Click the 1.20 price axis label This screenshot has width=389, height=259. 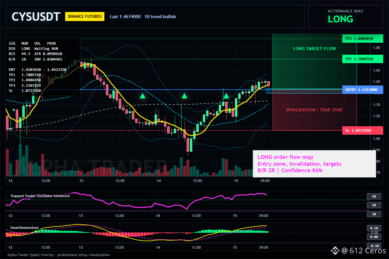click(x=376, y=116)
